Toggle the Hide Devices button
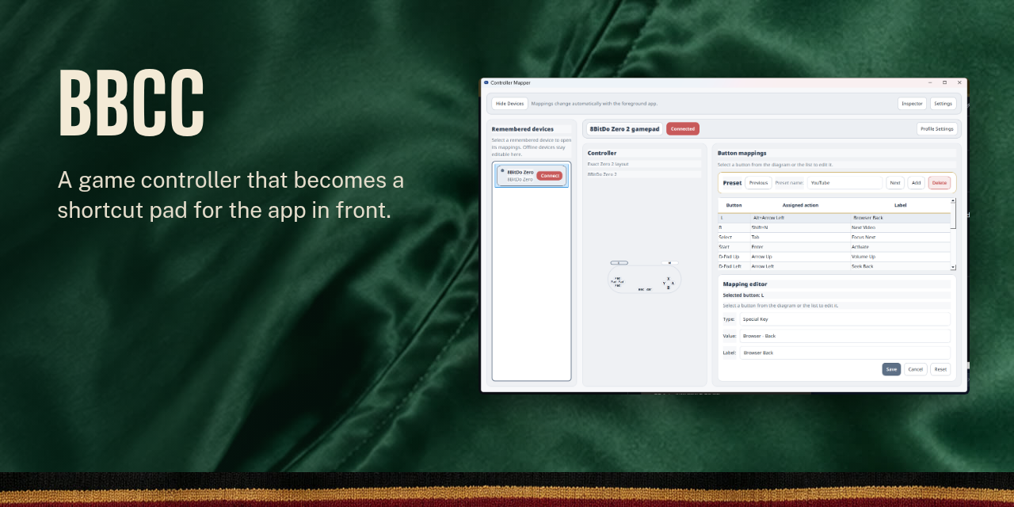 coord(509,103)
